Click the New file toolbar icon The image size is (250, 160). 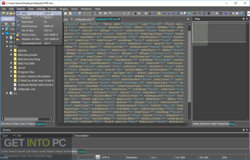click(x=4, y=14)
